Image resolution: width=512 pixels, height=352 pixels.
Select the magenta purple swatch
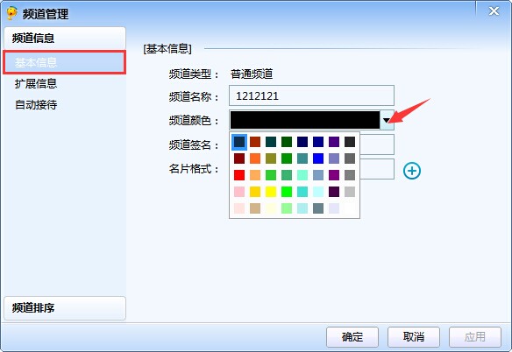point(334,175)
